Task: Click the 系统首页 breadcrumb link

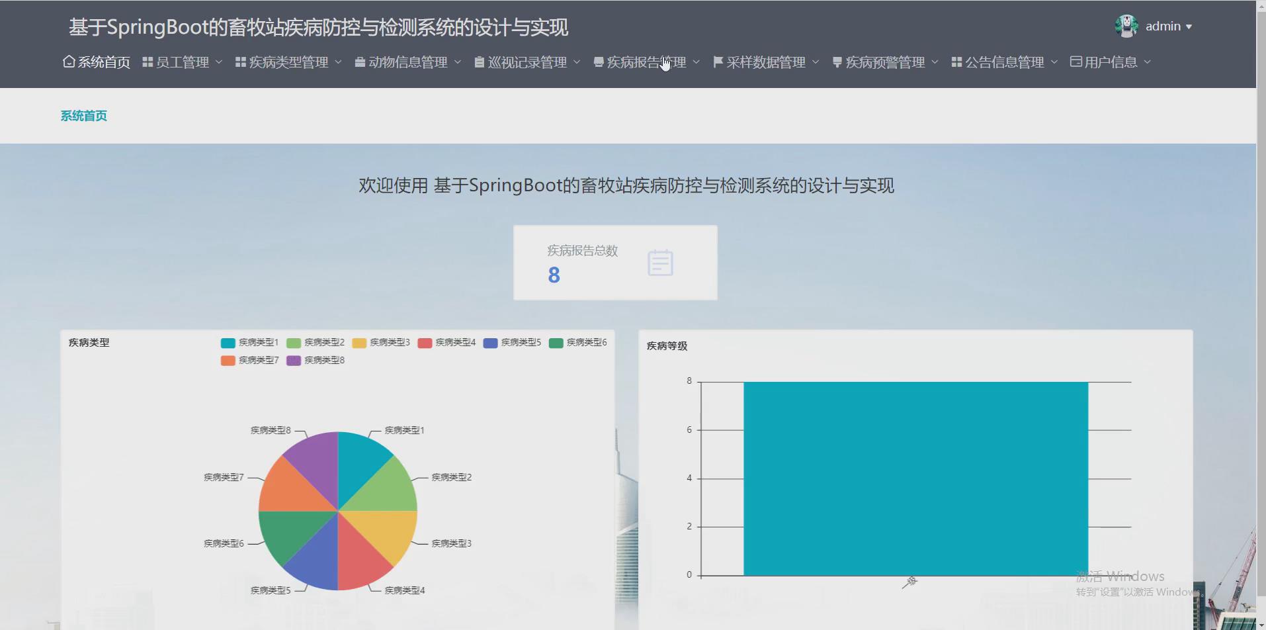Action: point(83,115)
